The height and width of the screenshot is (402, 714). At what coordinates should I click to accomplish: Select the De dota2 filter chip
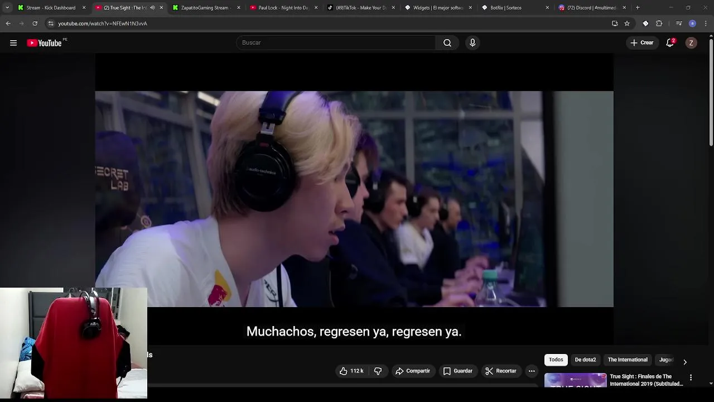pos(585,360)
